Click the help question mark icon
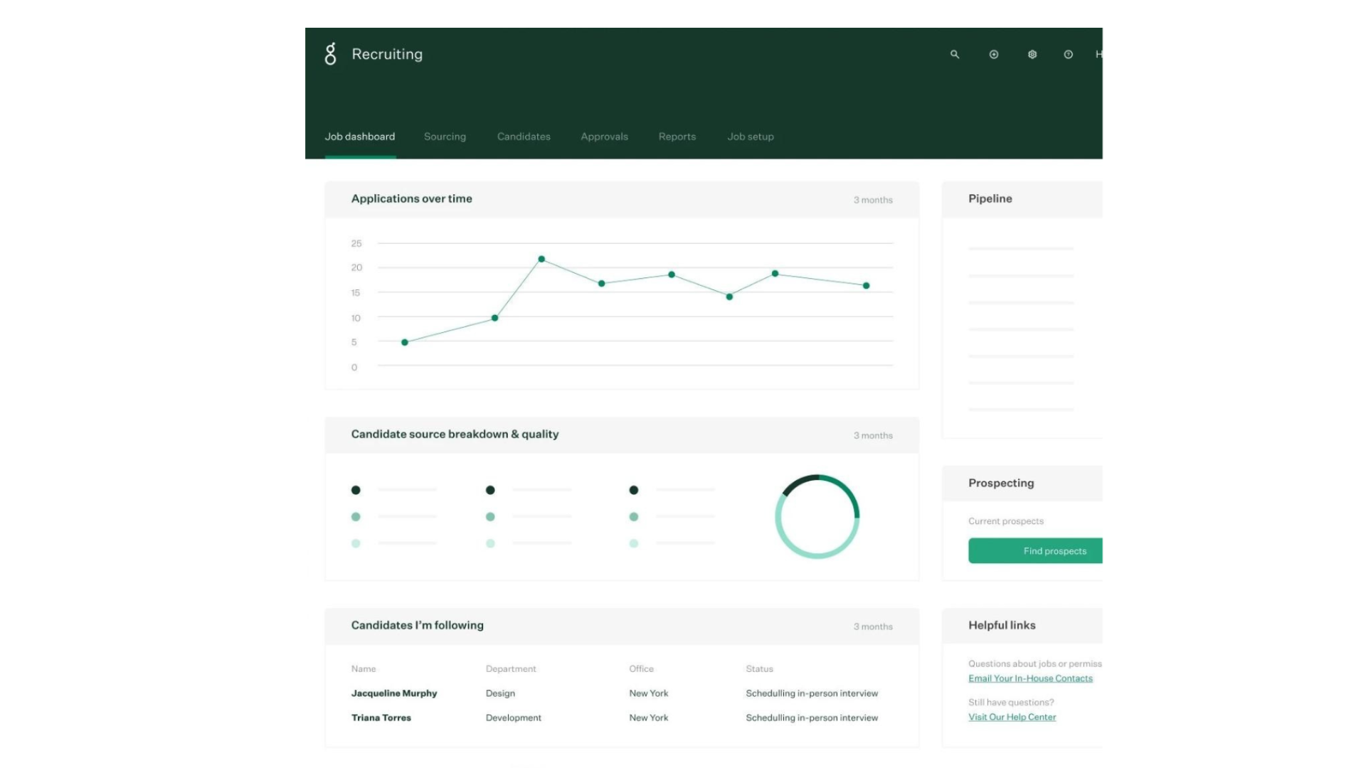This screenshot has width=1366, height=768. pos(1068,54)
